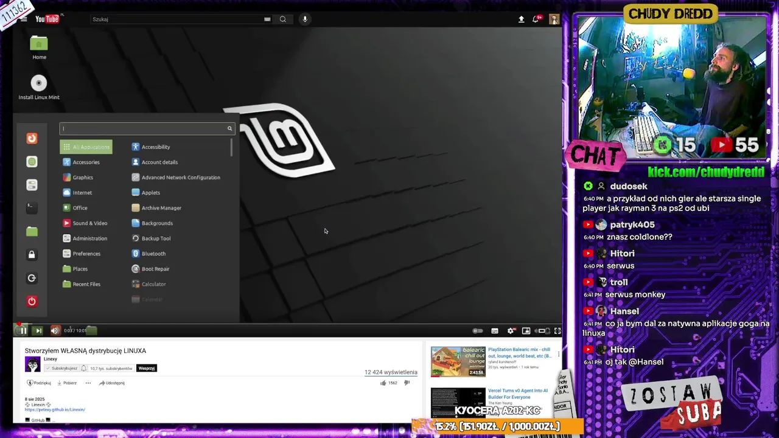Viewport: 779px width, 438px height.
Task: Skip to the next video
Action: coord(38,330)
